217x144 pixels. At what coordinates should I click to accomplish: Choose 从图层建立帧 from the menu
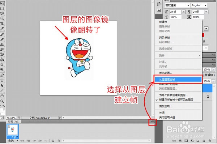pos(178,79)
